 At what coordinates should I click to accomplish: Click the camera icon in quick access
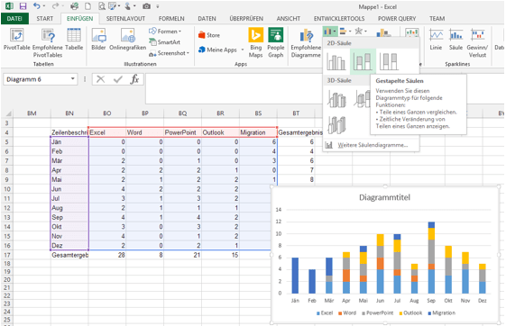pyautogui.click(x=146, y=6)
